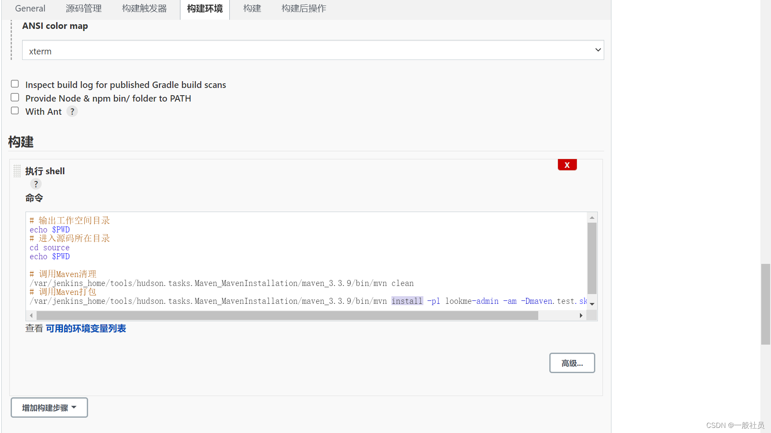Click the '# 调用Maven清理' comment line
The image size is (771, 433).
63,274
